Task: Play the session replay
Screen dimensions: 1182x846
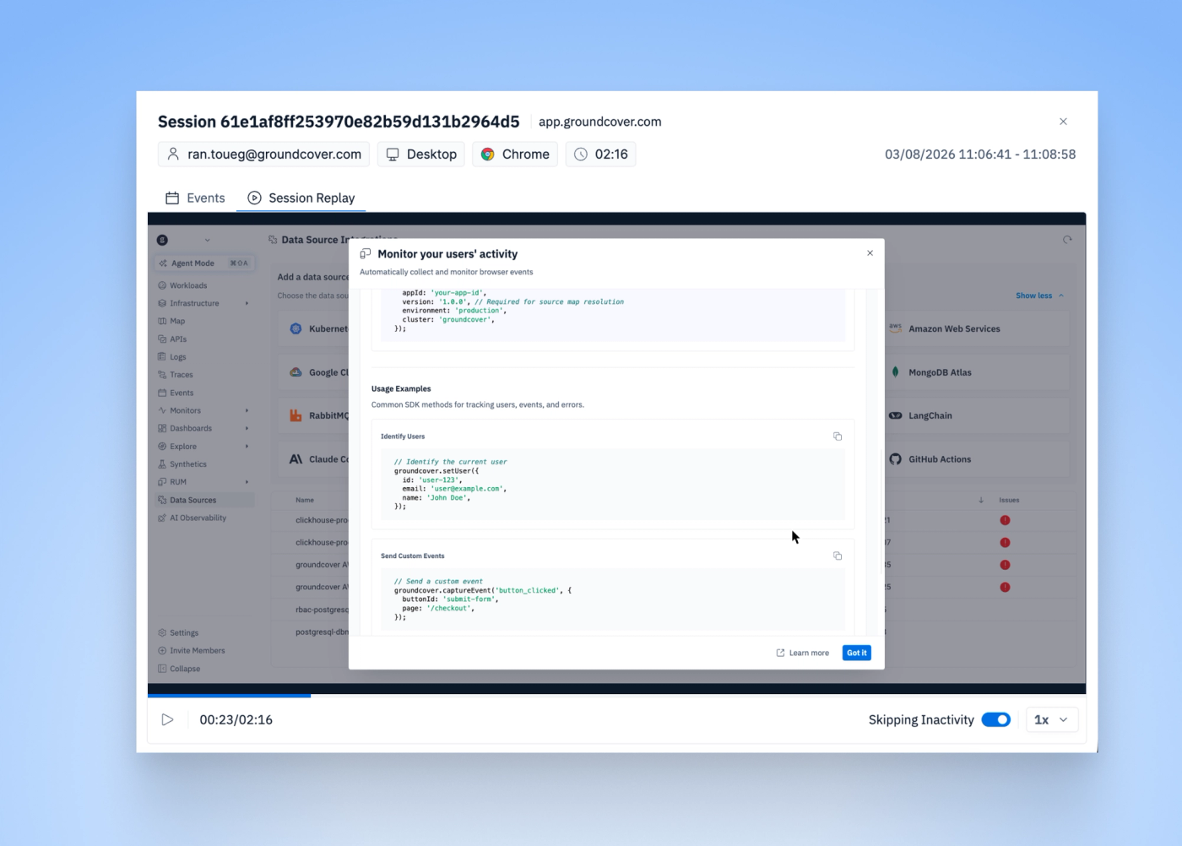Action: point(167,719)
